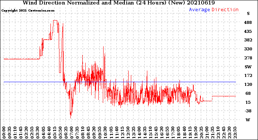The width and height of the screenshot is (258, 140).
Task: Click the 08:45 time label
Action: pos(89,133)
